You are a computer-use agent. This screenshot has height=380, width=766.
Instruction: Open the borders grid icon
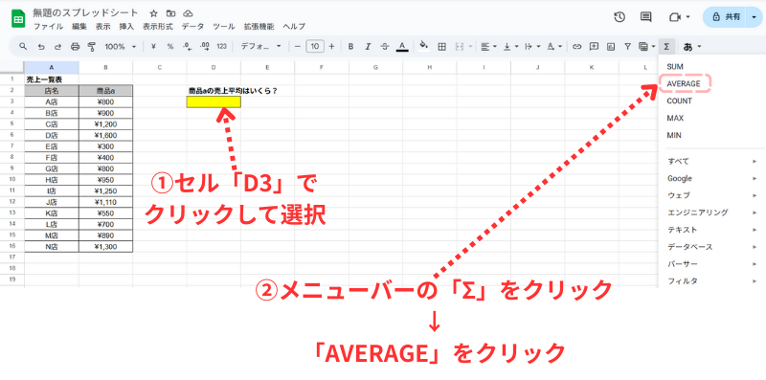(441, 46)
